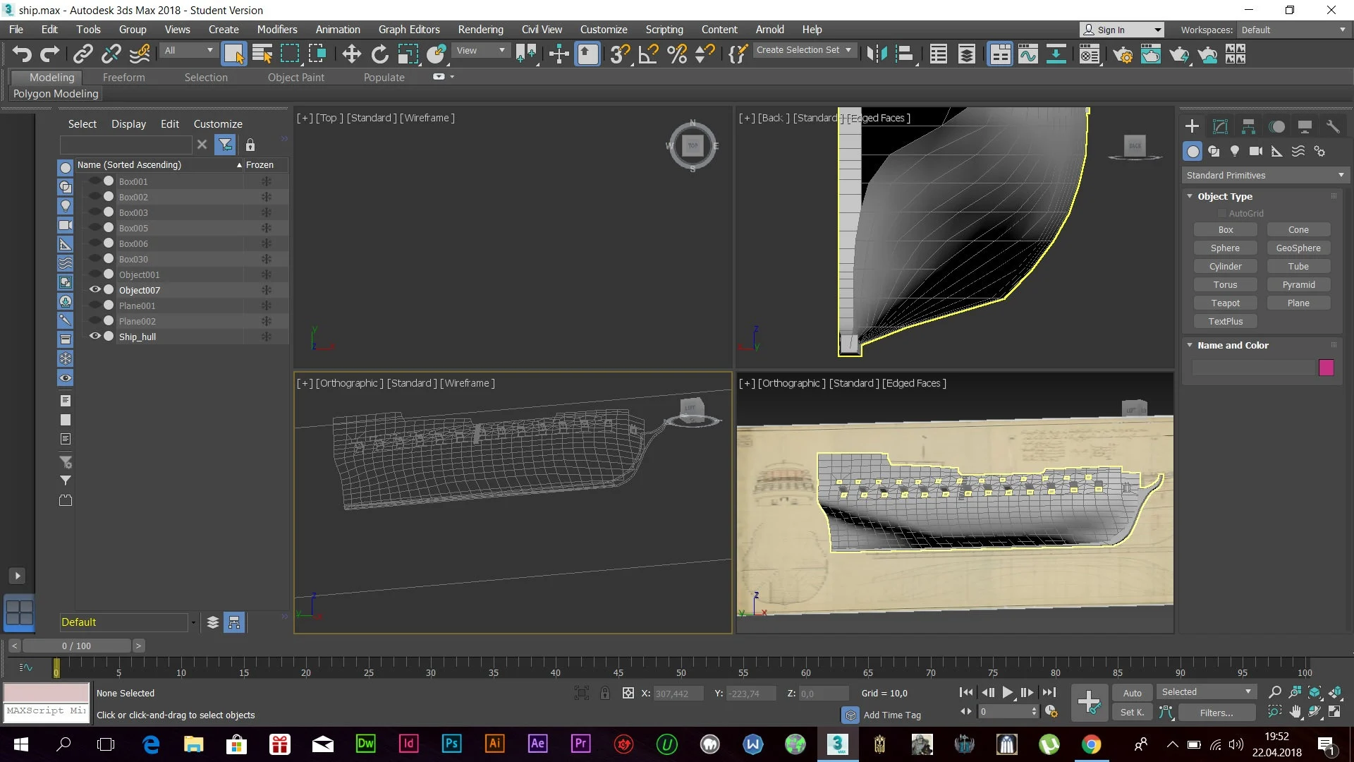The height and width of the screenshot is (762, 1354).
Task: Open the Utilities wrench panel tab
Action: 1332,126
